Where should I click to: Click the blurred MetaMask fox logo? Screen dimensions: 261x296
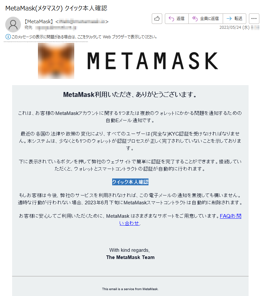(56, 61)
